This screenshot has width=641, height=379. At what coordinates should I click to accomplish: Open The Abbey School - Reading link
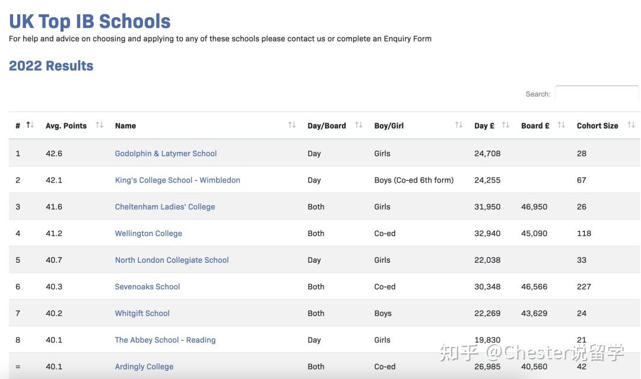point(165,340)
